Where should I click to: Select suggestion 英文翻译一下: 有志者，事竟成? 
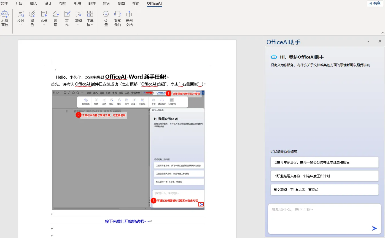(x=324, y=190)
